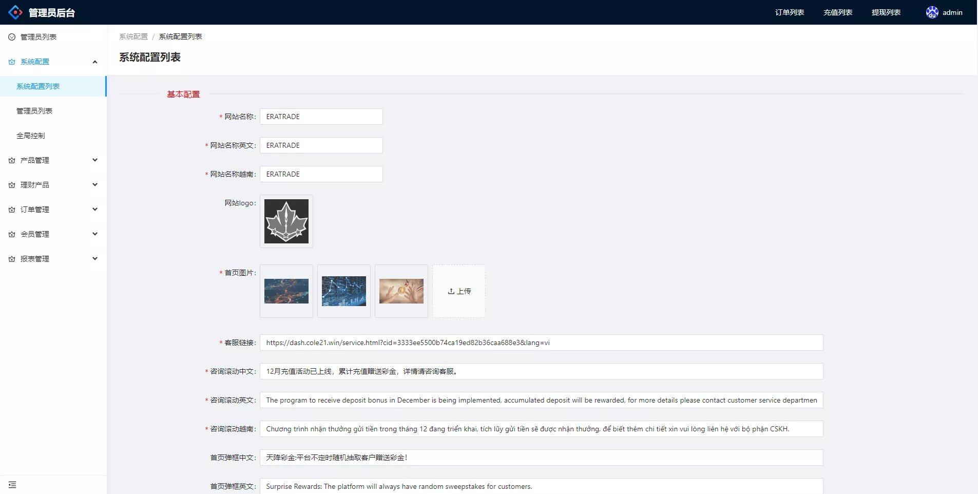This screenshot has width=978, height=494.
Task: Click the 理财产品 sidebar icon
Action: [x=11, y=184]
